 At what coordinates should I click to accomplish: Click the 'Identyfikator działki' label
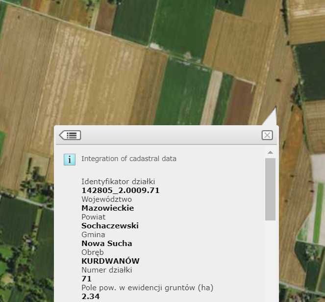118,182
